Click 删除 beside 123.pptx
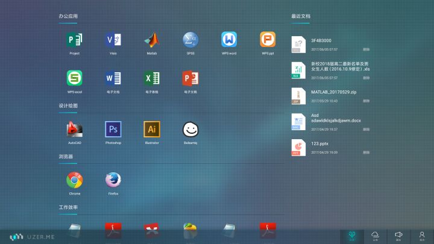Viewport: 434px width, 244px height. (x=366, y=152)
